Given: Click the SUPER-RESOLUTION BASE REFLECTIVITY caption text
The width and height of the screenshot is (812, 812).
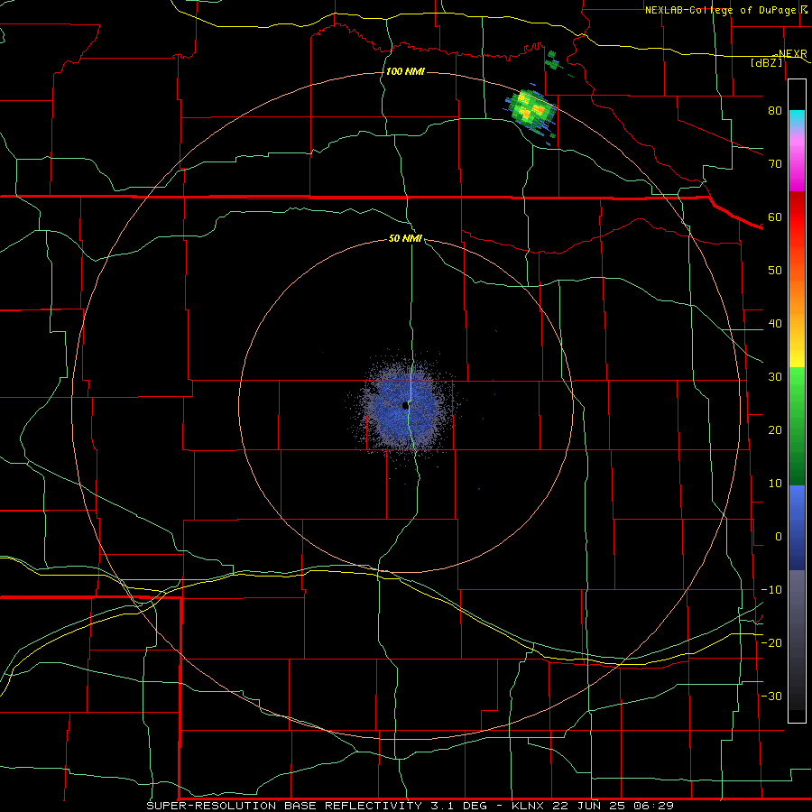Looking at the screenshot, I should [284, 806].
